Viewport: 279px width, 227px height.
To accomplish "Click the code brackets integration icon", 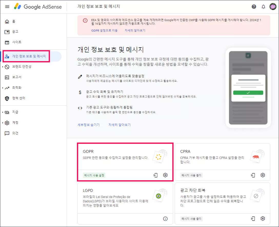I will 80,108.
